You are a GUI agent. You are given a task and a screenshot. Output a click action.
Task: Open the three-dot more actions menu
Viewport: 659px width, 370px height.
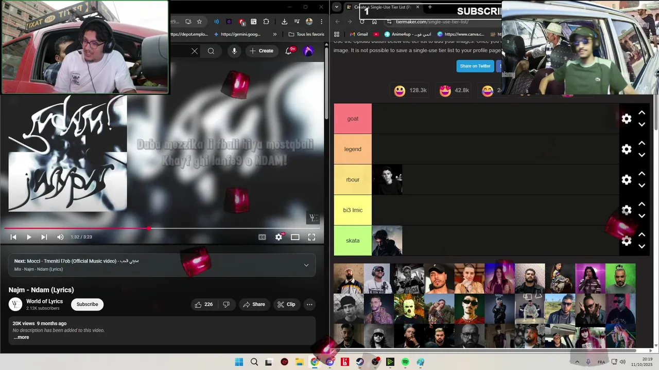coord(309,304)
